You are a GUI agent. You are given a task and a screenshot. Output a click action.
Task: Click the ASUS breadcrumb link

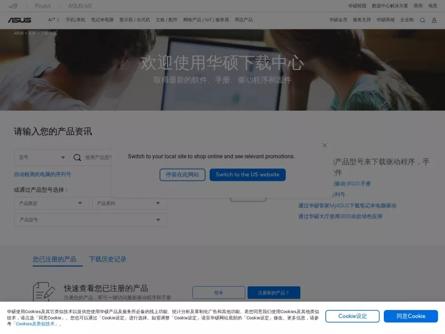pos(18,33)
